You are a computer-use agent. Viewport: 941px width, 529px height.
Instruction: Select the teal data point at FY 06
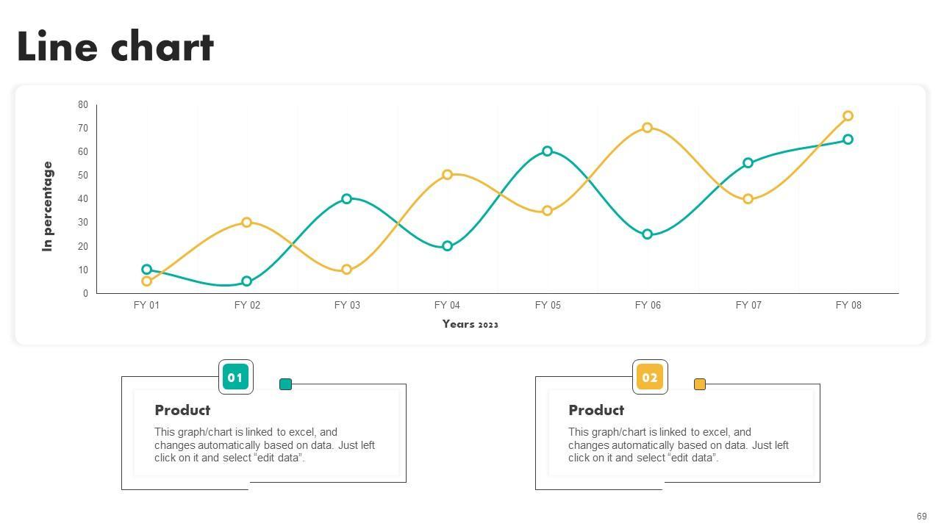click(648, 234)
